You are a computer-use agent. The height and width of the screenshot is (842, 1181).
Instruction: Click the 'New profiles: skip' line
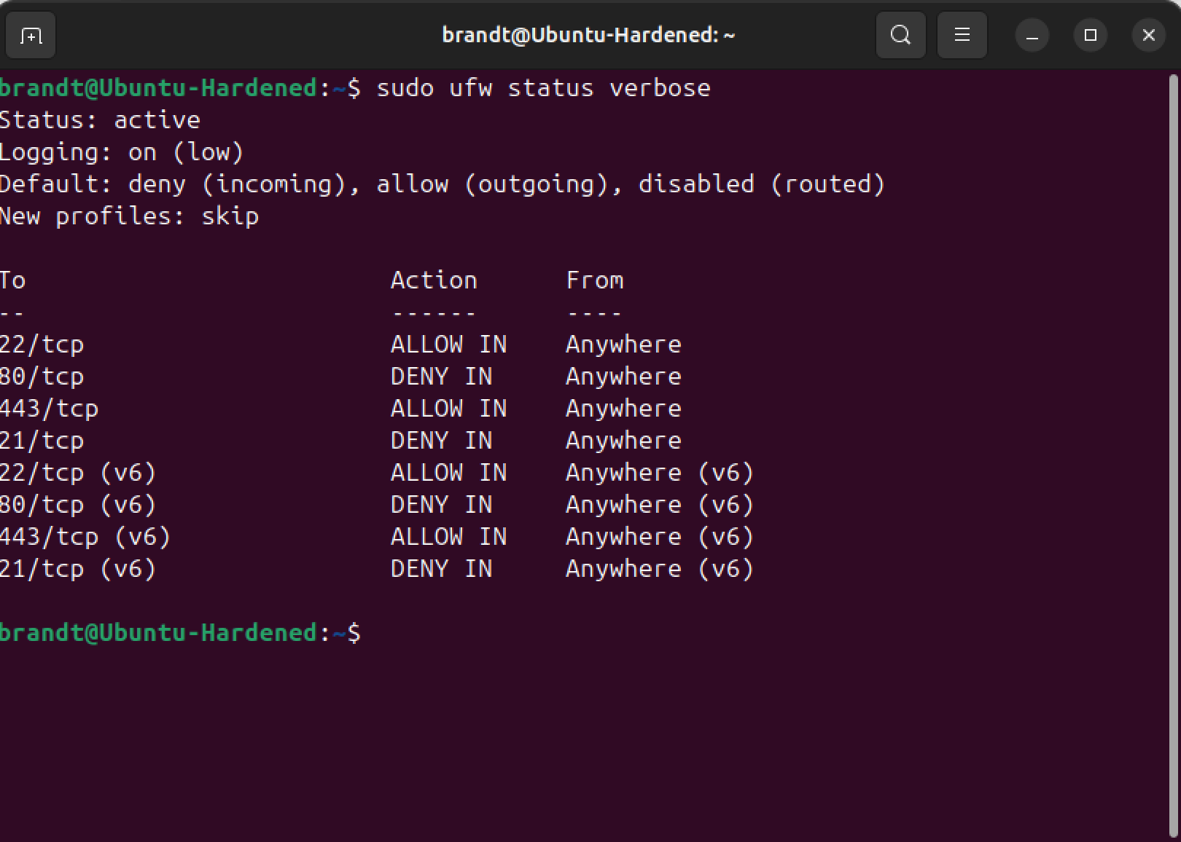129,216
